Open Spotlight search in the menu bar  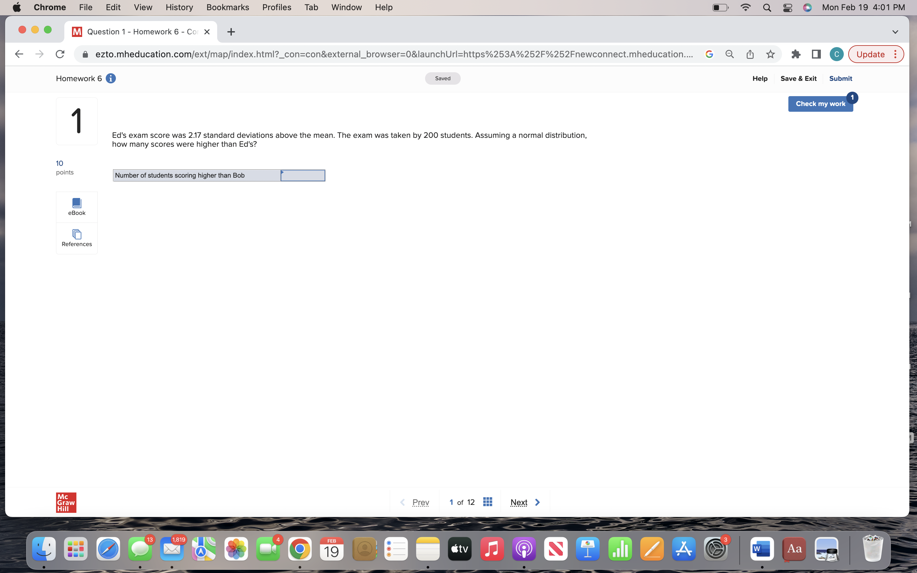767,7
